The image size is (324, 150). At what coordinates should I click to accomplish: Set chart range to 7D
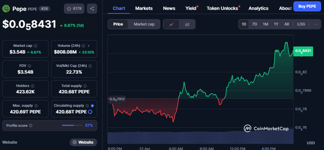pyautogui.click(x=255, y=24)
